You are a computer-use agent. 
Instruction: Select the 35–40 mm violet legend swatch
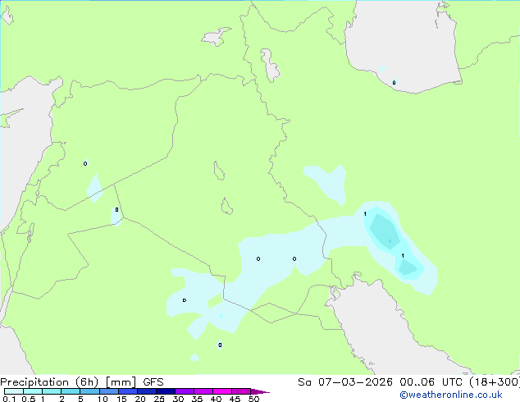(203, 391)
